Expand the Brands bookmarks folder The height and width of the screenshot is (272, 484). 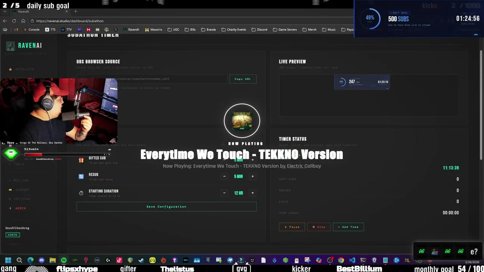[x=208, y=29]
